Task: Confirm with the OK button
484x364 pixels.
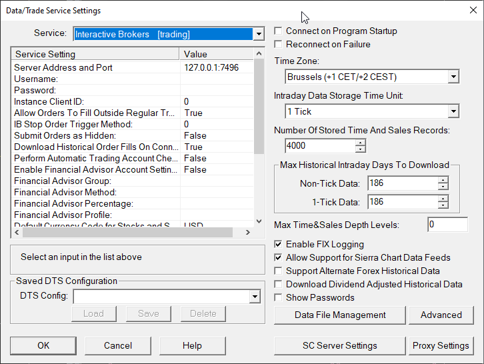Action: (43, 345)
